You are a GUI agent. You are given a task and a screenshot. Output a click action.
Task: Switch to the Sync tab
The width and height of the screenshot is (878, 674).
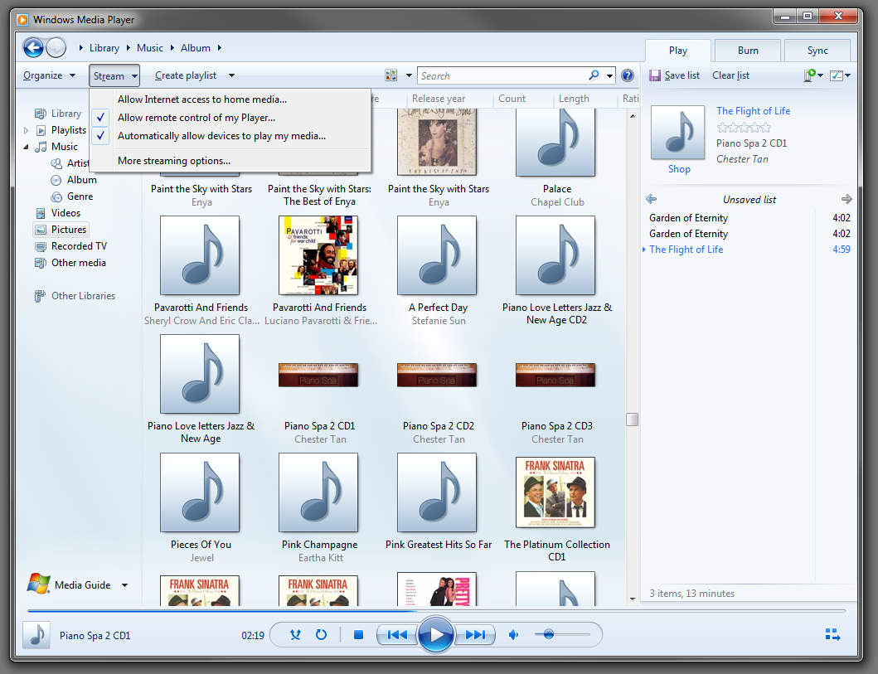click(817, 51)
